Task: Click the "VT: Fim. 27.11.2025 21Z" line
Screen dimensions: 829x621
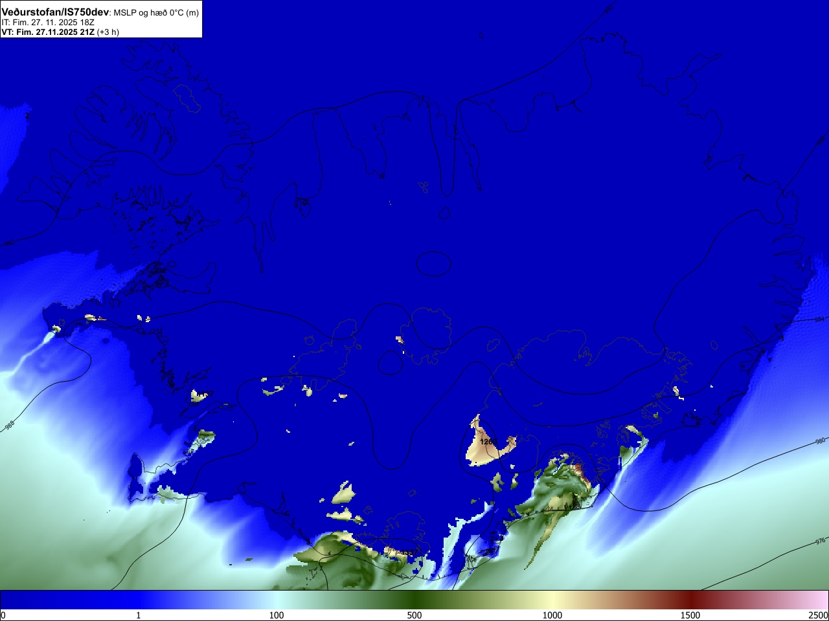Action: tap(48, 32)
